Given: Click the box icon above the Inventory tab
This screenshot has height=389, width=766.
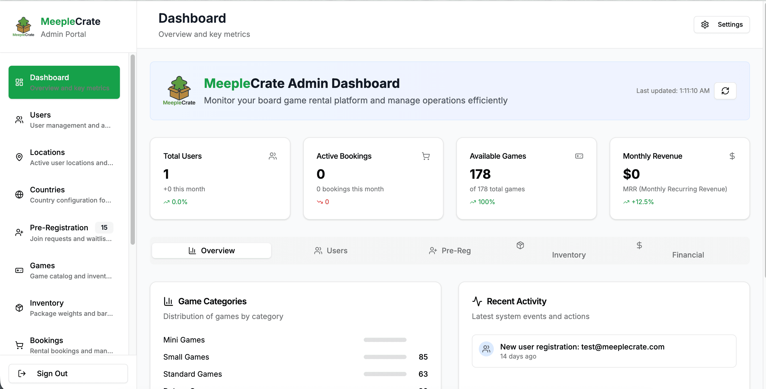Looking at the screenshot, I should coord(520,245).
